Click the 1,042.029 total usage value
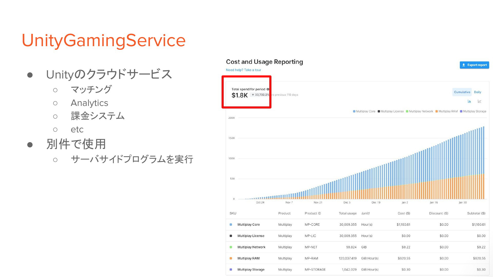Screen dimensions: 493x277 349,270
